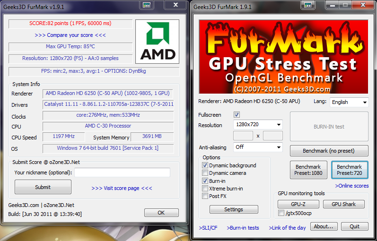Click the title bar tool icon in FurMark main window
Viewport: 377px width, 241px height.
308,5
